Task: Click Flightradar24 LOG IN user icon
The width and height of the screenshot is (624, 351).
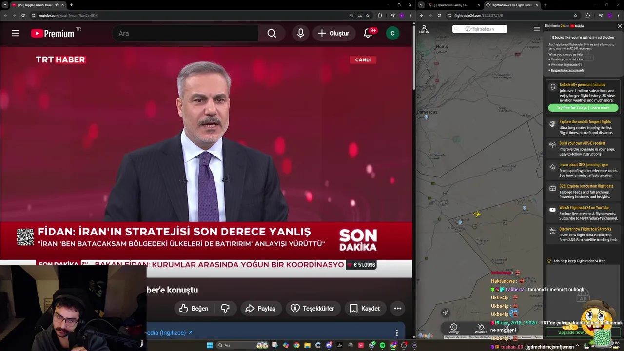Action: [424, 29]
